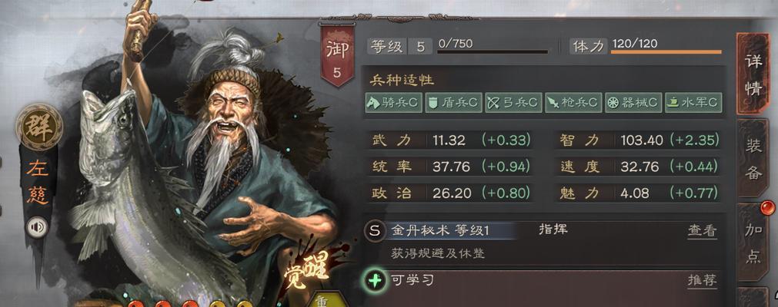Select the navy 水军C troop aptitude
Viewport: 778px width, 307px height.
pos(693,103)
